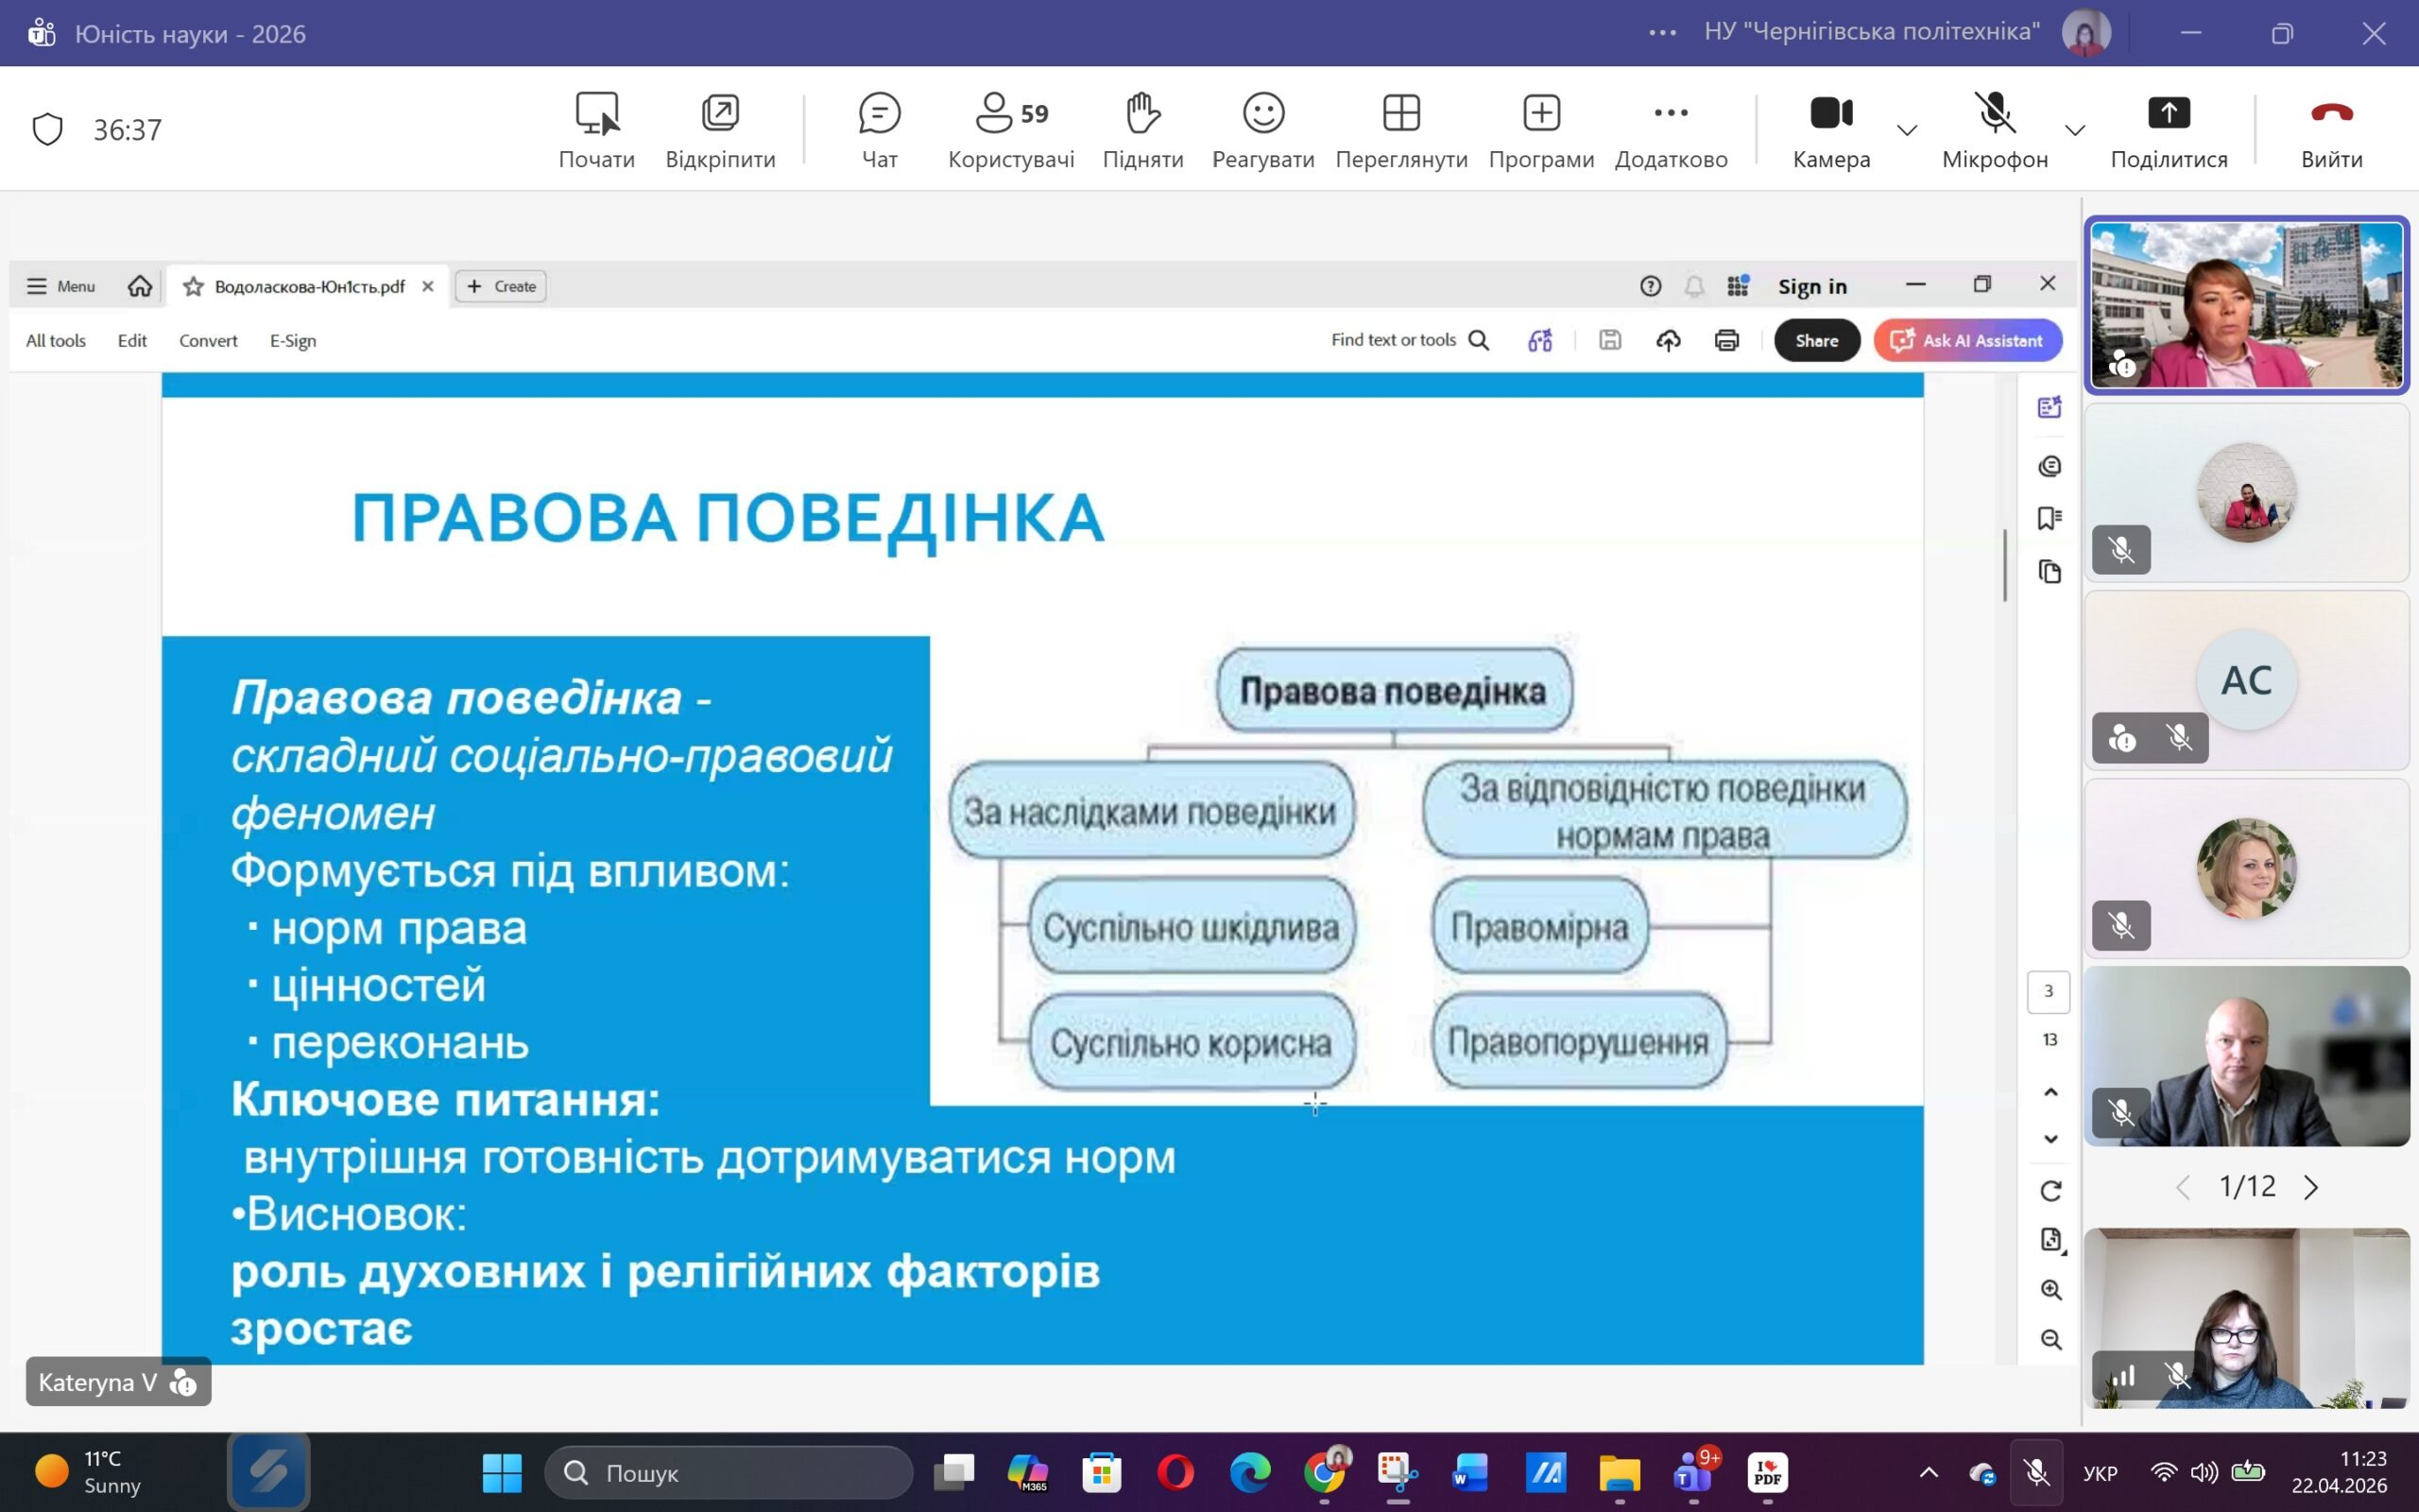Show the participants (Користувачі) list

tap(1010, 130)
